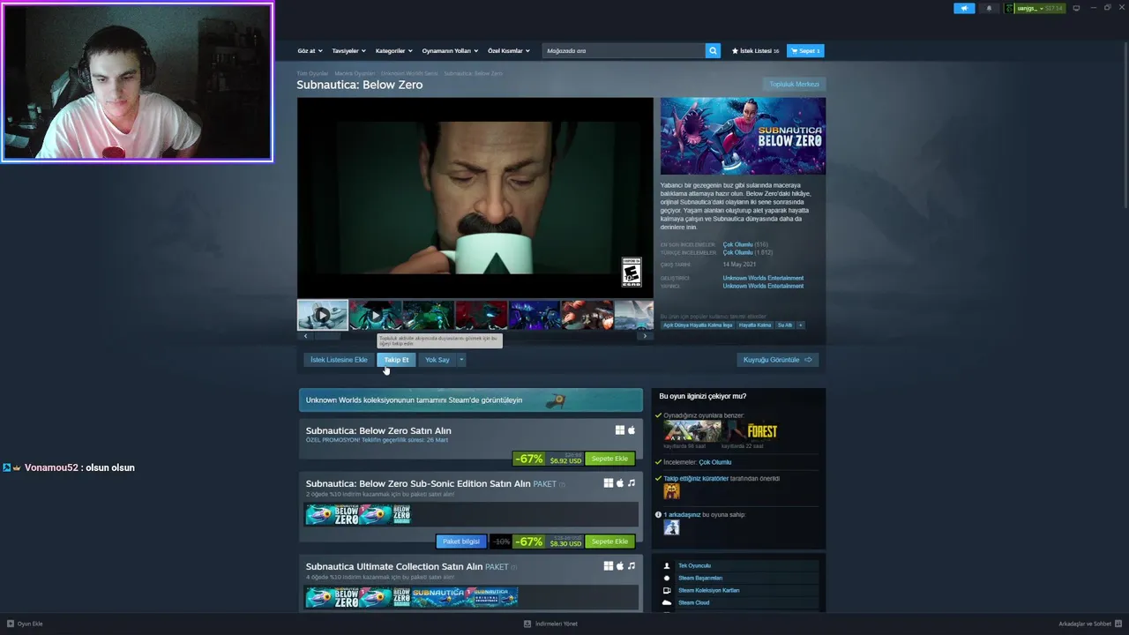Click the plus button to add tags
The image size is (1129, 635).
pos(801,325)
